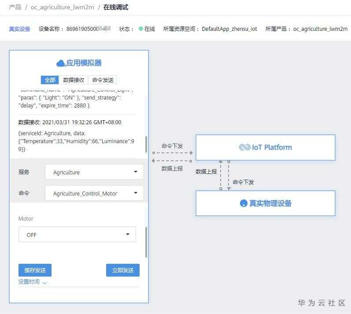Click the "paras" Light ON command text

70,102
